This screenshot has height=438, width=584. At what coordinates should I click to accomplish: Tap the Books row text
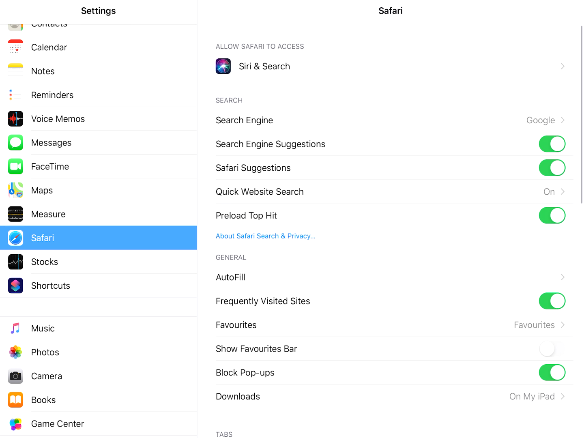[x=43, y=400]
